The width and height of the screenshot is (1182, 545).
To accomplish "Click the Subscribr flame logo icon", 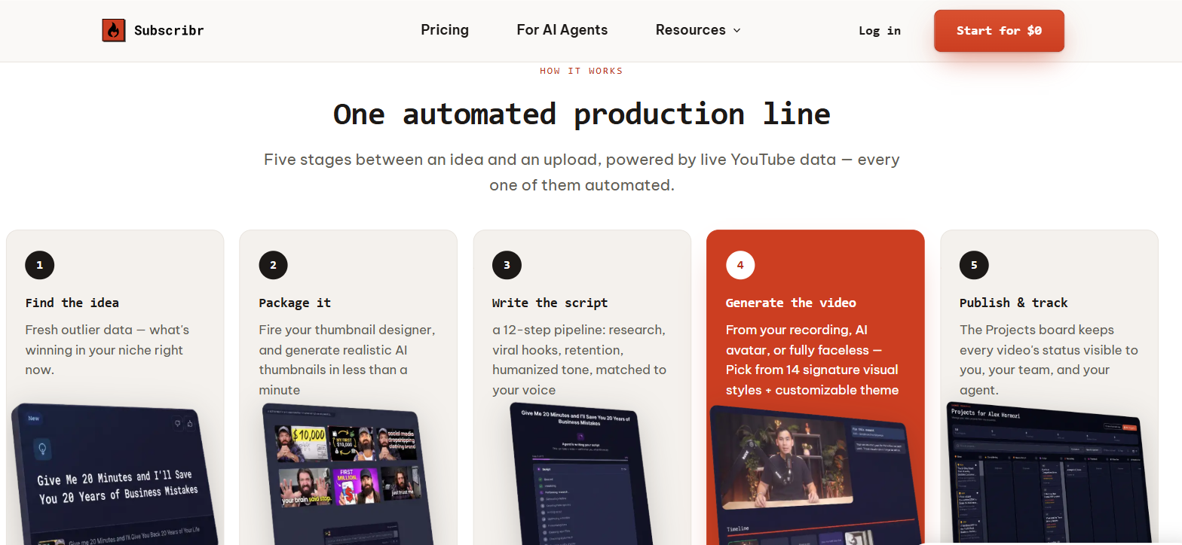I will [x=114, y=30].
